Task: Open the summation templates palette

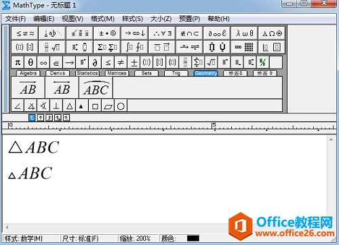Action: pyautogui.click(x=107, y=47)
